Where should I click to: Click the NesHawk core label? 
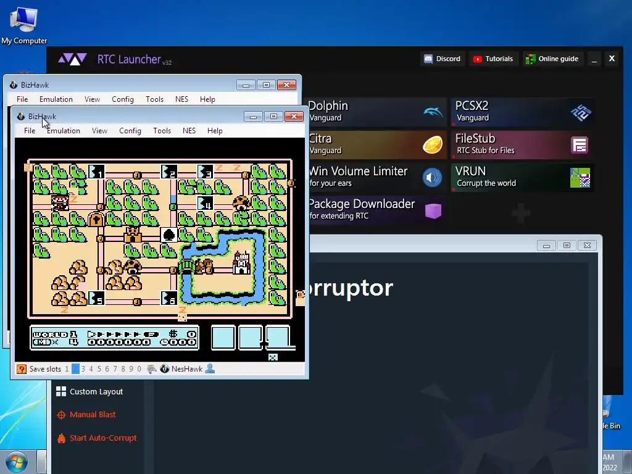tap(187, 369)
